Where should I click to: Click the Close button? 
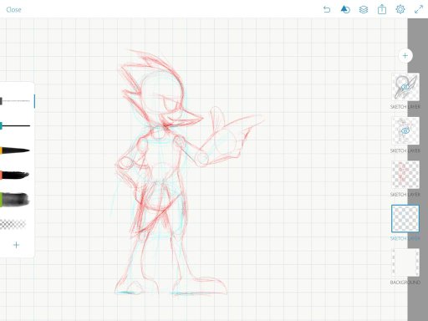tap(13, 10)
